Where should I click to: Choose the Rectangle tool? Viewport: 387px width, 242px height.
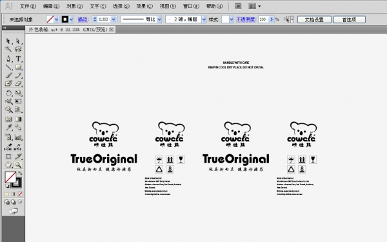(x=18, y=67)
